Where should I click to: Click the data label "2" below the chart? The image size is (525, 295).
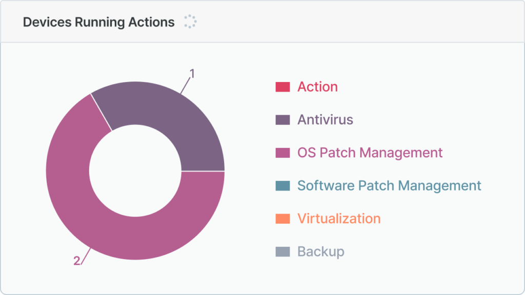76,261
